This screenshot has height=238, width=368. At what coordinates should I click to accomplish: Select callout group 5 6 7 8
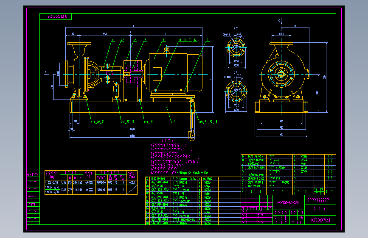coord(188,40)
